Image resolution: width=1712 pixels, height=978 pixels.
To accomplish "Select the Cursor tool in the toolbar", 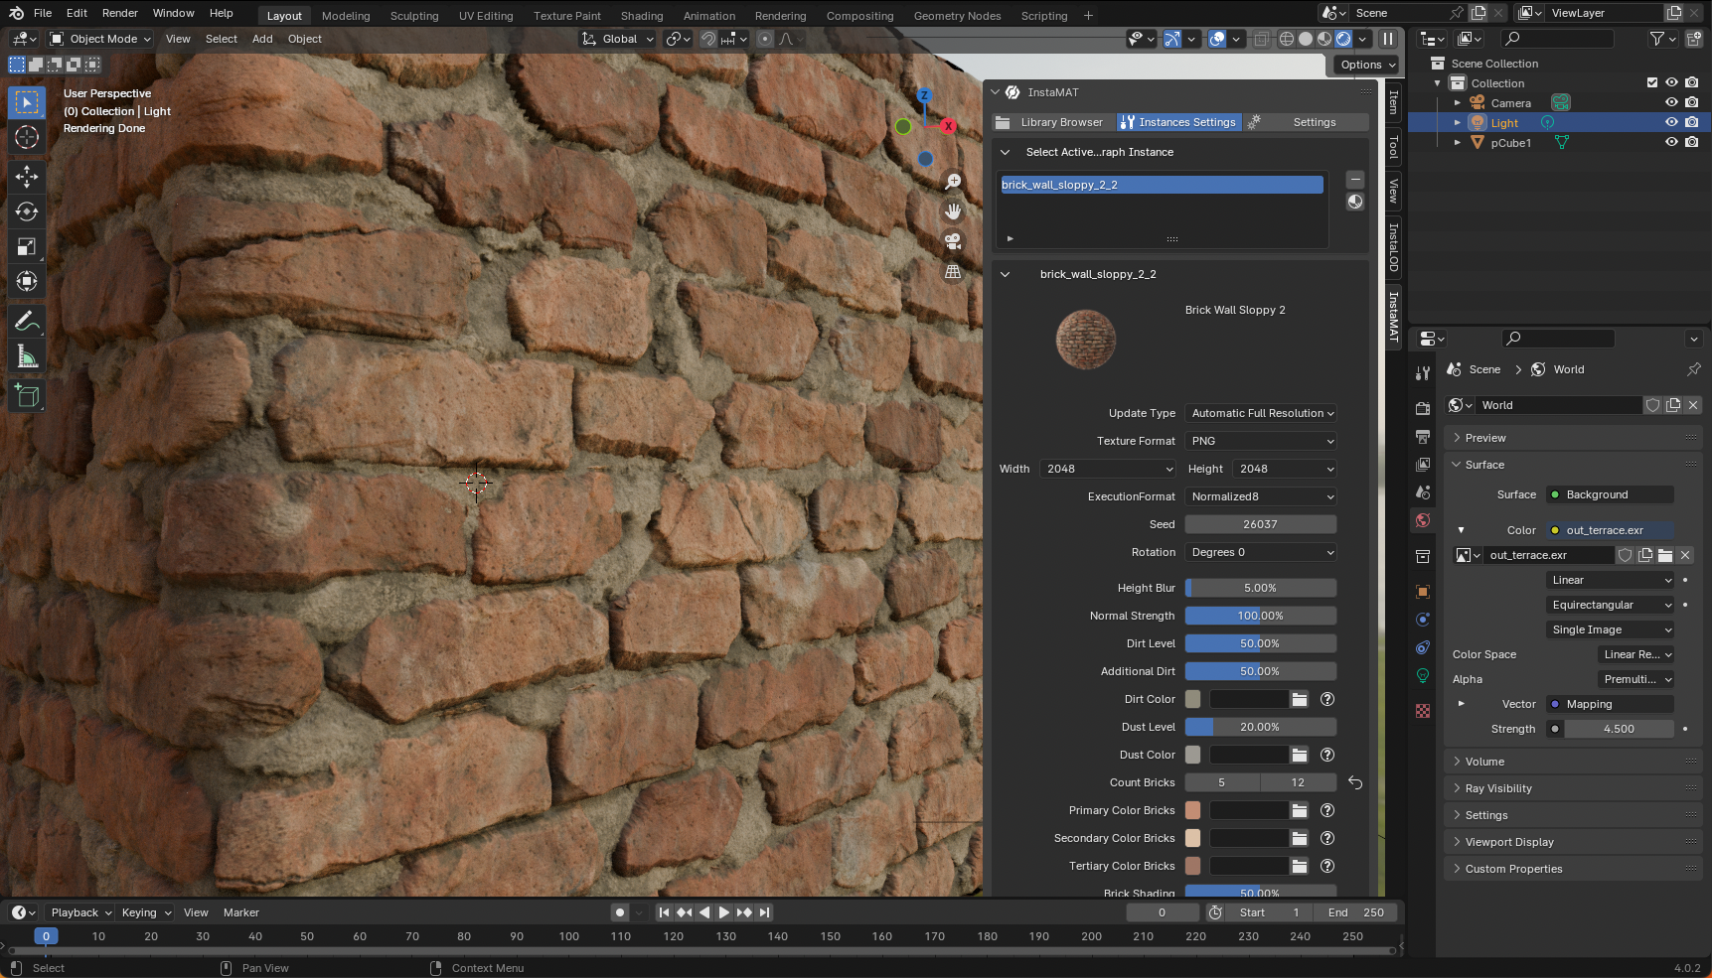I will [x=27, y=137].
